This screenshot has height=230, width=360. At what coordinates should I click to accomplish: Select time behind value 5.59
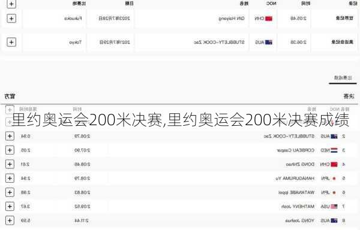(25, 220)
